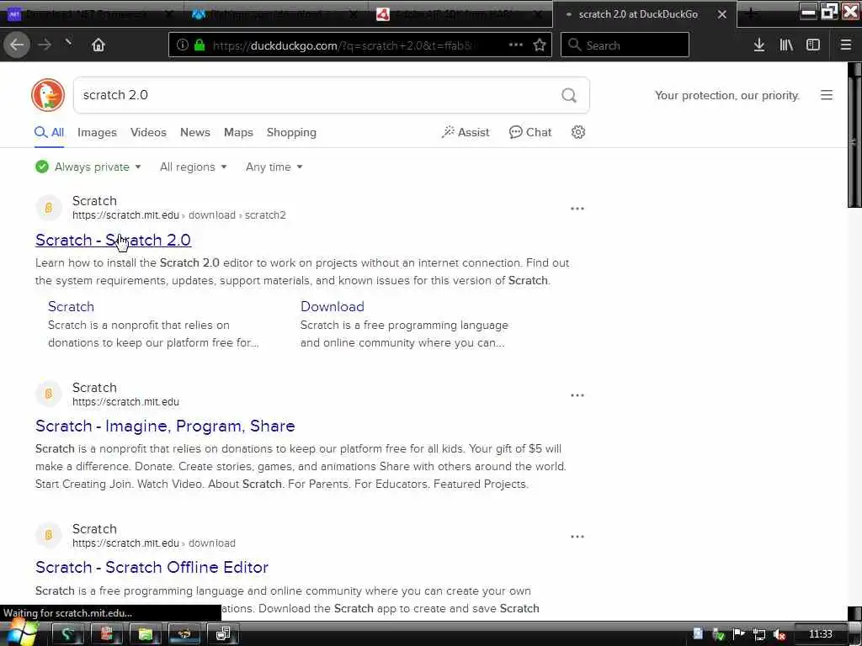Viewport: 862px width, 646px height.
Task: Open the Scratch - Scratch 2.0 result link
Action: (x=114, y=240)
